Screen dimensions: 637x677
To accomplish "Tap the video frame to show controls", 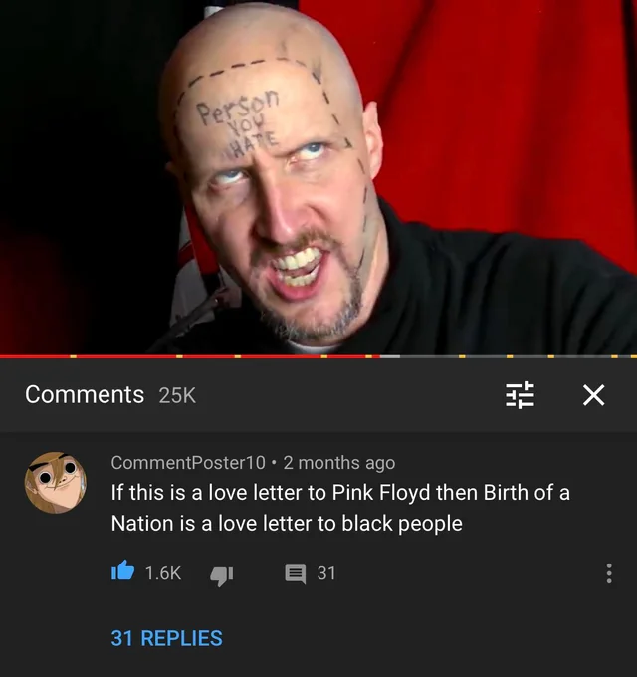I will coord(318,177).
